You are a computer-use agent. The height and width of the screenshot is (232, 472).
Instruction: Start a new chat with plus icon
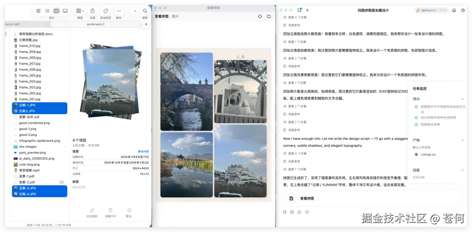click(307, 10)
